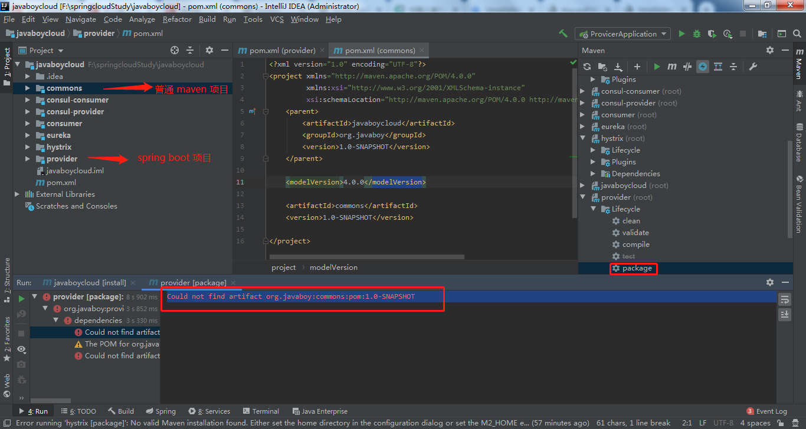The width and height of the screenshot is (806, 429).
Task: Click the Search Everywhere magnifier icon
Action: (797, 34)
